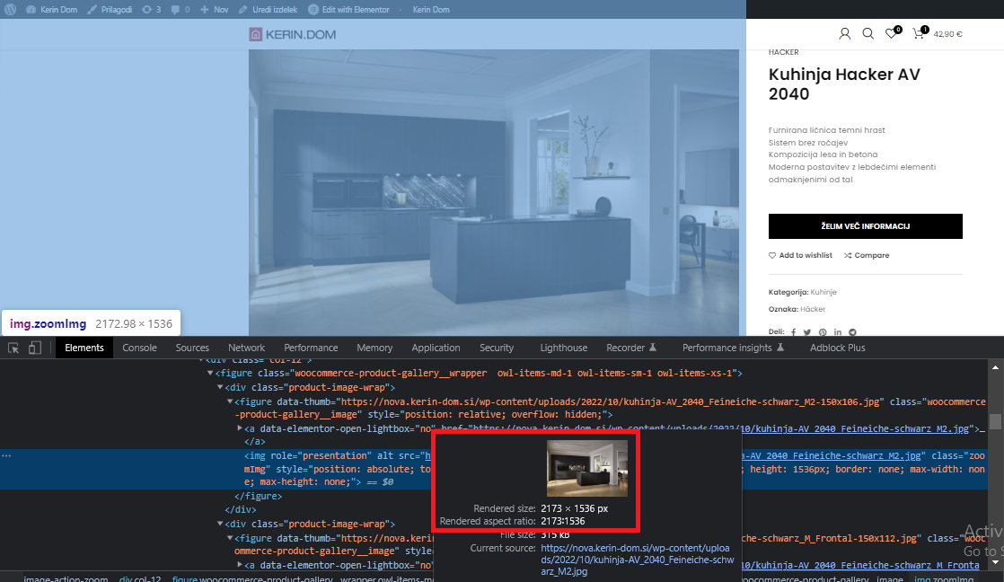The width and height of the screenshot is (1004, 582).
Task: Collapse the figure data-thumb M_Frontal-150x112 node
Action: tap(230, 539)
